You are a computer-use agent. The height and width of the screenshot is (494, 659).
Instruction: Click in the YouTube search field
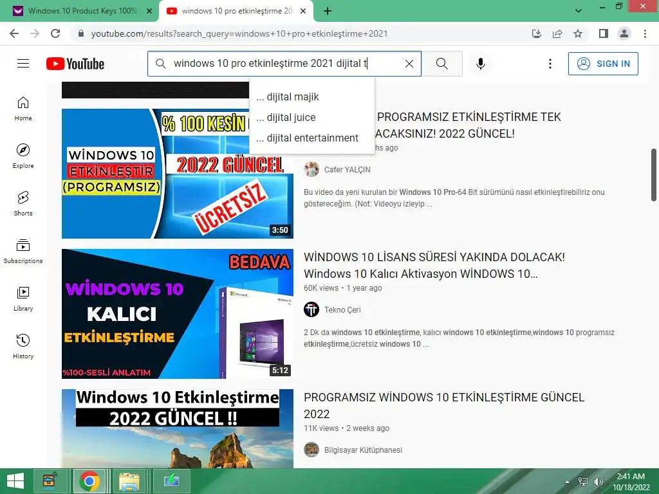[284, 64]
